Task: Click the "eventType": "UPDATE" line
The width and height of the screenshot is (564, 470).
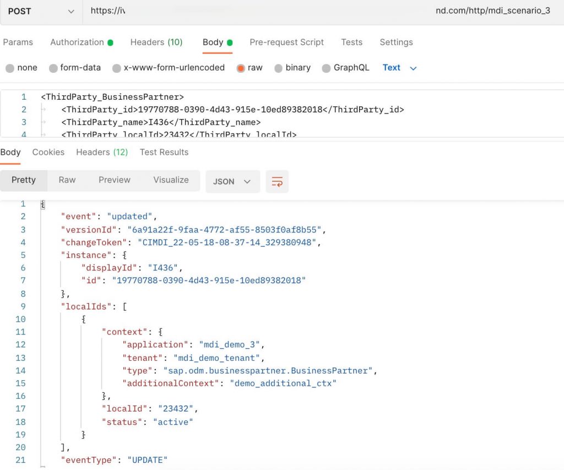Action: tap(114, 460)
